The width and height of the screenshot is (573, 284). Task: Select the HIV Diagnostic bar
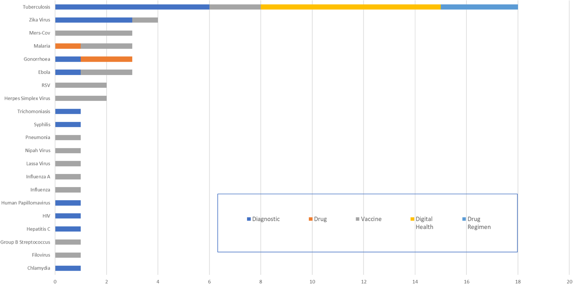tap(68, 216)
